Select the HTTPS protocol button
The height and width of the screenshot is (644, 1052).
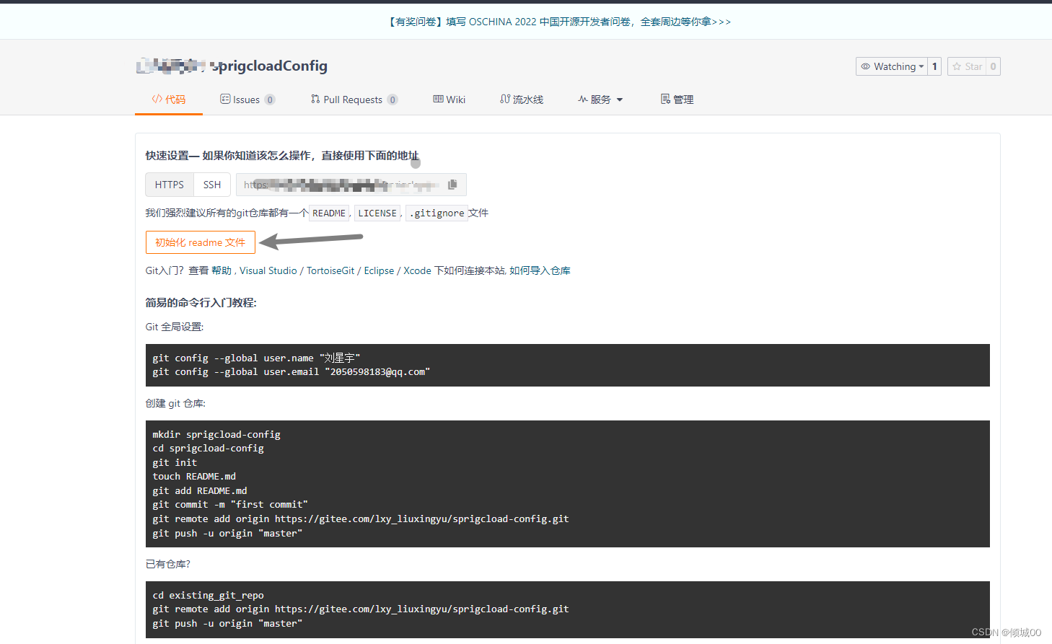170,185
